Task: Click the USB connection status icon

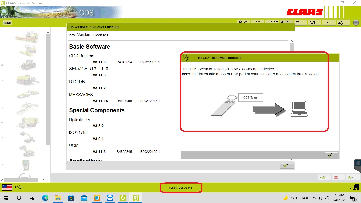Action: [19, 187]
